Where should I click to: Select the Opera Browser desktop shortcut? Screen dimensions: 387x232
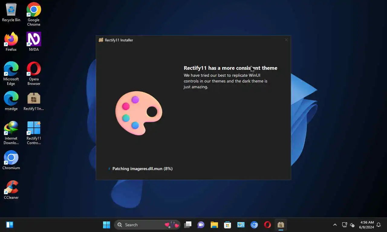click(34, 73)
